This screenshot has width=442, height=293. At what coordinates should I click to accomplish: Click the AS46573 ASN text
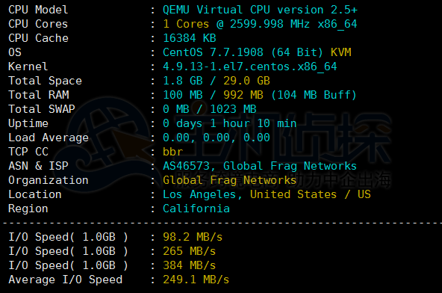(187, 166)
